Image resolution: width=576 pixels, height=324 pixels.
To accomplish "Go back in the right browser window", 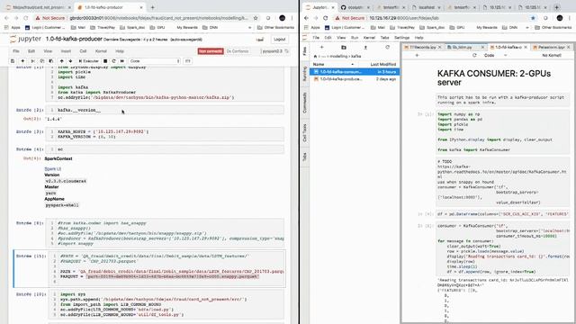I will 306,18.
